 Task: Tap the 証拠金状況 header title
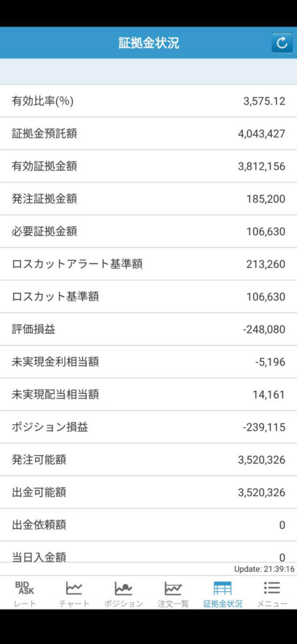[148, 43]
